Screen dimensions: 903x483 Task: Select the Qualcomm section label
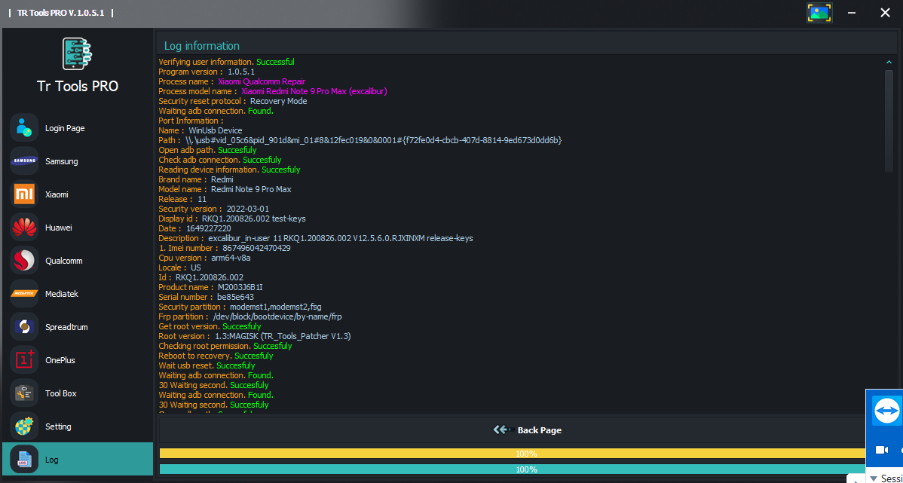[x=64, y=261]
